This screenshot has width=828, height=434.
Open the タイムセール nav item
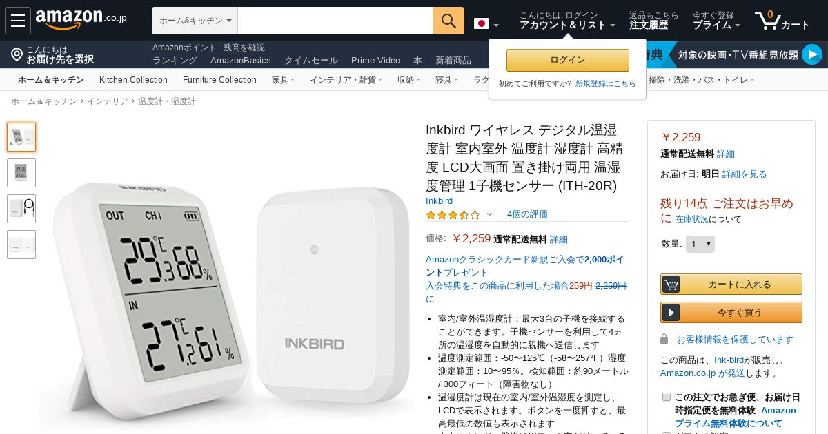click(311, 61)
